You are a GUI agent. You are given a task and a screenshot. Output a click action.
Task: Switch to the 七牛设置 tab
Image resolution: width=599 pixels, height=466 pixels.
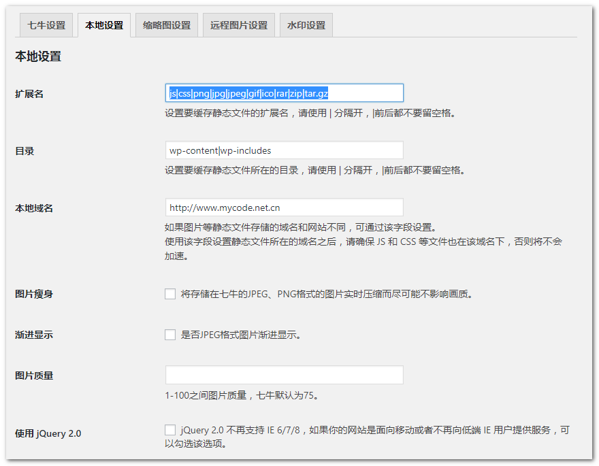46,25
